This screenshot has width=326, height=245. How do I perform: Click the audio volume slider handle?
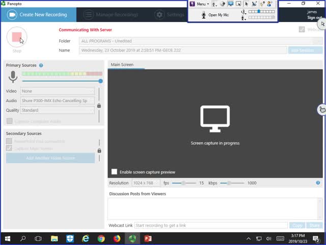(x=101, y=81)
